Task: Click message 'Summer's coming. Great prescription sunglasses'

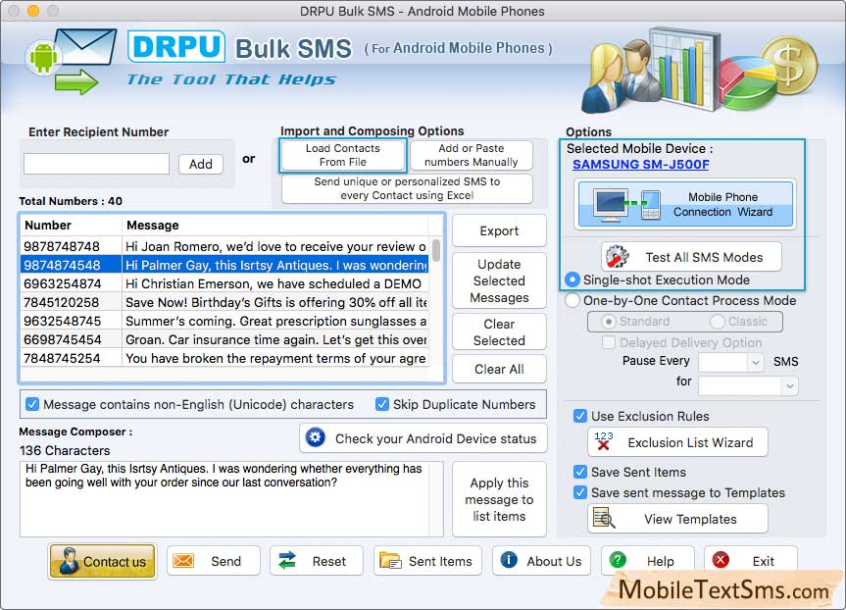Action: pyautogui.click(x=275, y=321)
